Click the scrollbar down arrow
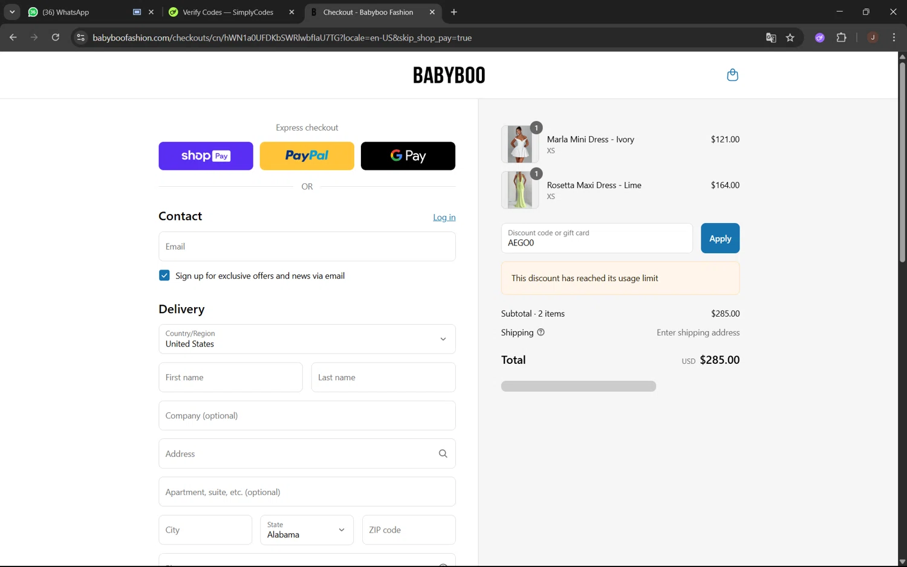This screenshot has height=567, width=907. click(902, 562)
